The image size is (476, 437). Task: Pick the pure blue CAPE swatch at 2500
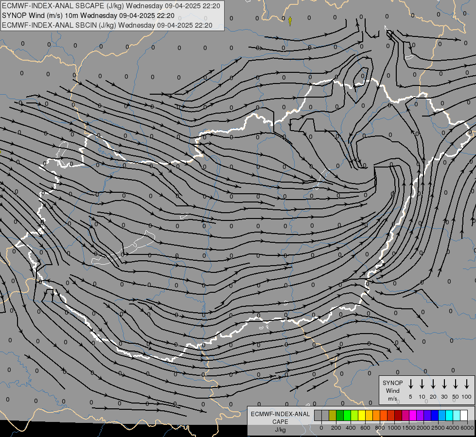(x=435, y=415)
